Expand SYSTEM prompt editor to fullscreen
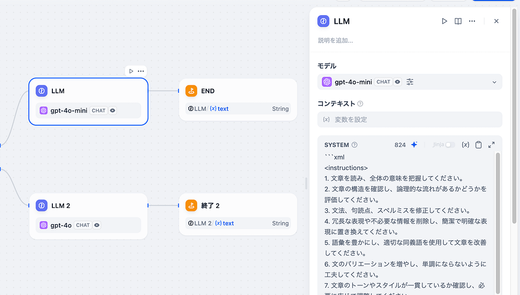Screen dimensions: 520x295 492,145
